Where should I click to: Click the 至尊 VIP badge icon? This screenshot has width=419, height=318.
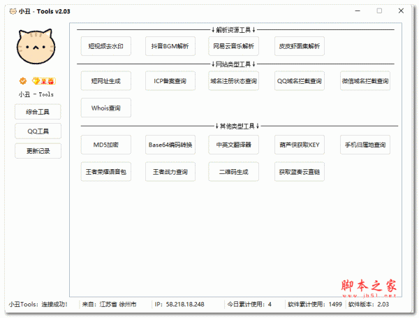44,81
